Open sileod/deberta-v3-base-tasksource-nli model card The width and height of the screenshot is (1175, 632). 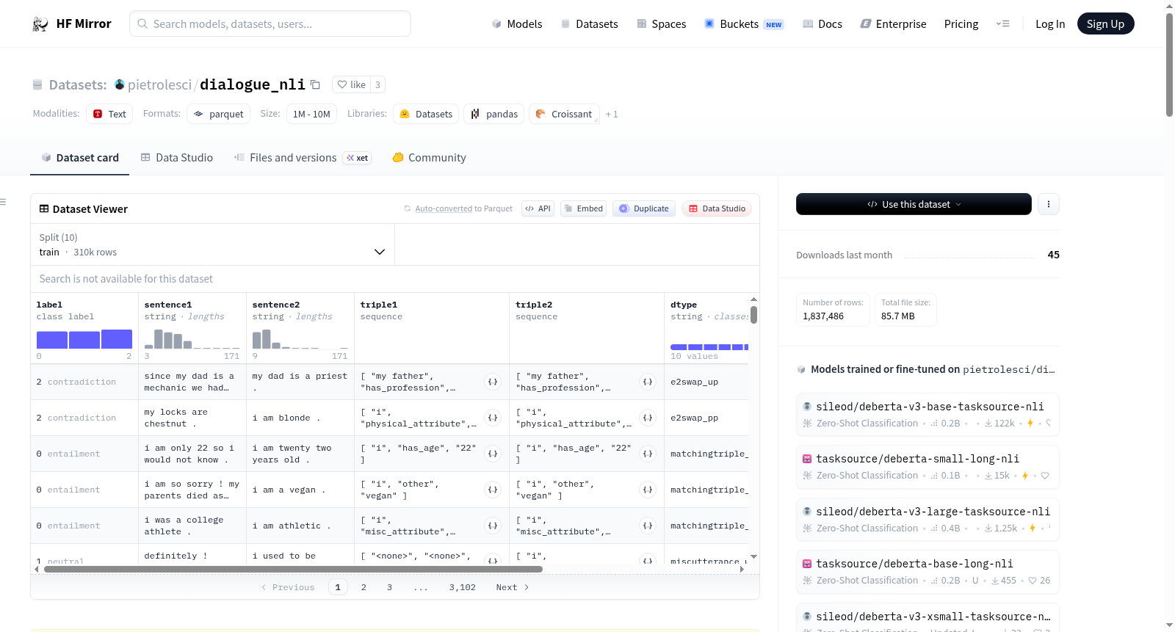(928, 414)
